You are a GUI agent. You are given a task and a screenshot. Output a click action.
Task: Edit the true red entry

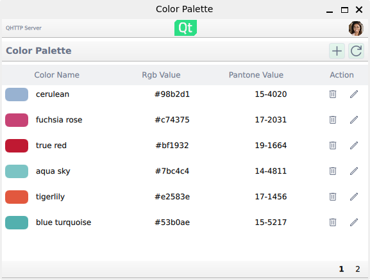point(354,145)
